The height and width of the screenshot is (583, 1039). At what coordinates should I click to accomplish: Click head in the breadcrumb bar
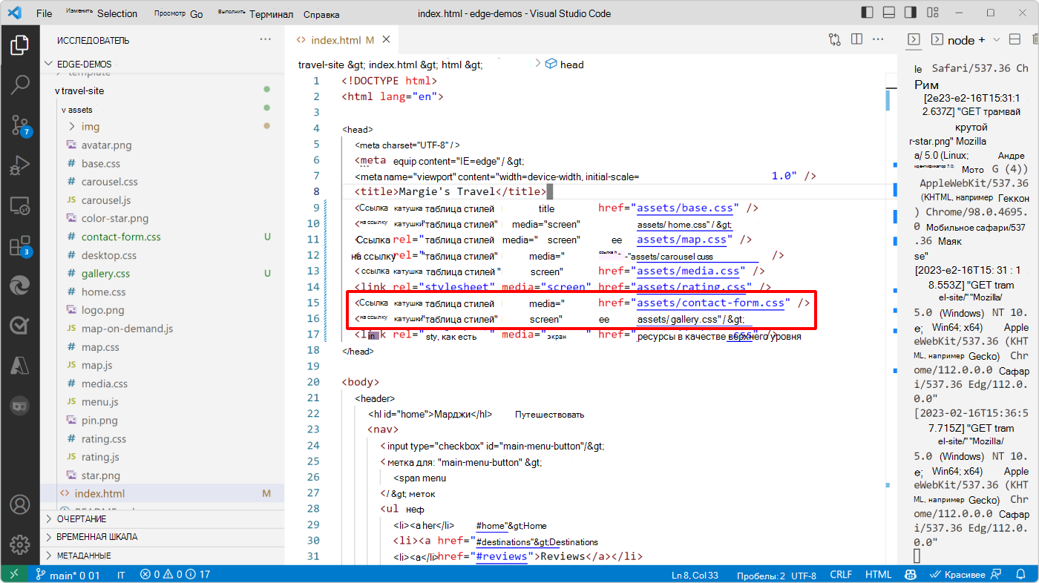[571, 64]
